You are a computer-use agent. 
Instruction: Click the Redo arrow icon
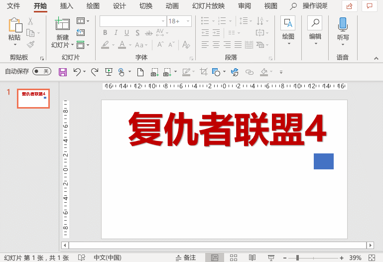point(95,72)
